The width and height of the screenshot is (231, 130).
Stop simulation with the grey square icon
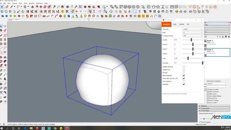coord(81,11)
